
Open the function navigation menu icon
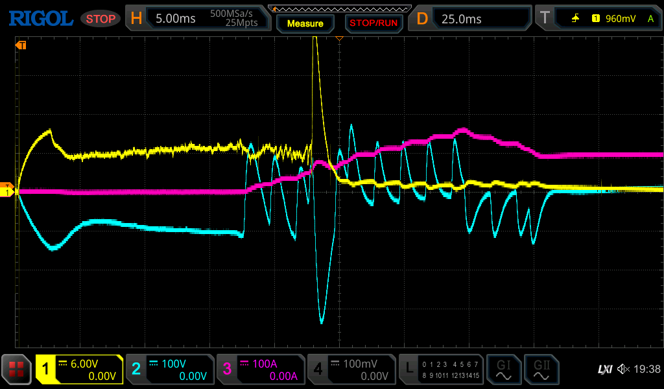pyautogui.click(x=17, y=370)
